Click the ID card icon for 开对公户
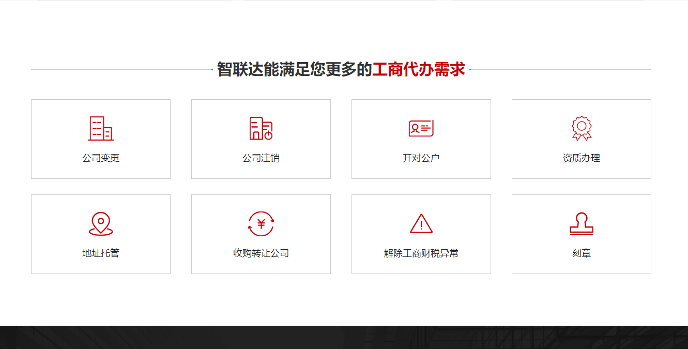 point(421,128)
